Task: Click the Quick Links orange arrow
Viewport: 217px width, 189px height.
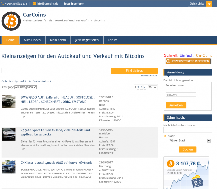Action: [x=209, y=4]
